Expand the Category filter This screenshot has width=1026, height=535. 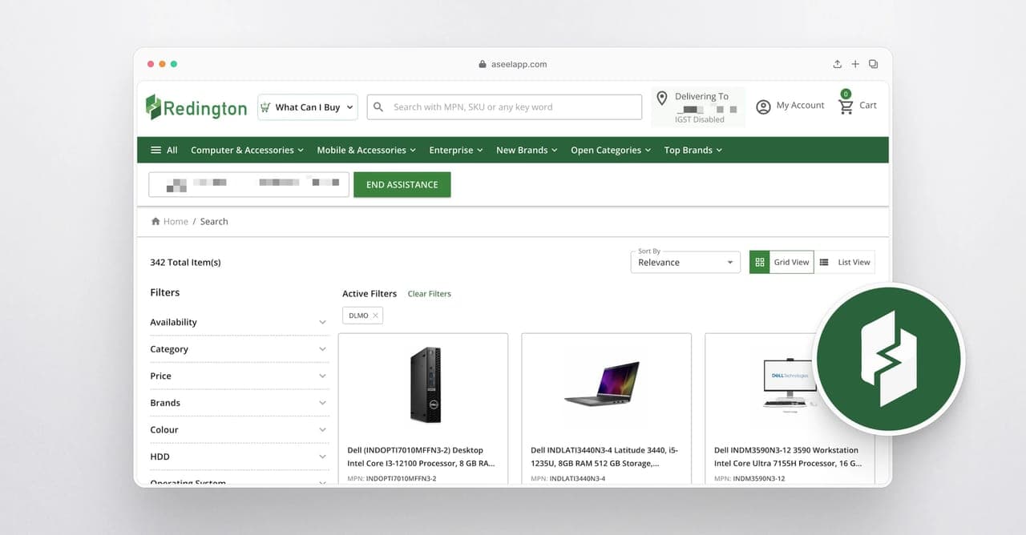coord(240,349)
